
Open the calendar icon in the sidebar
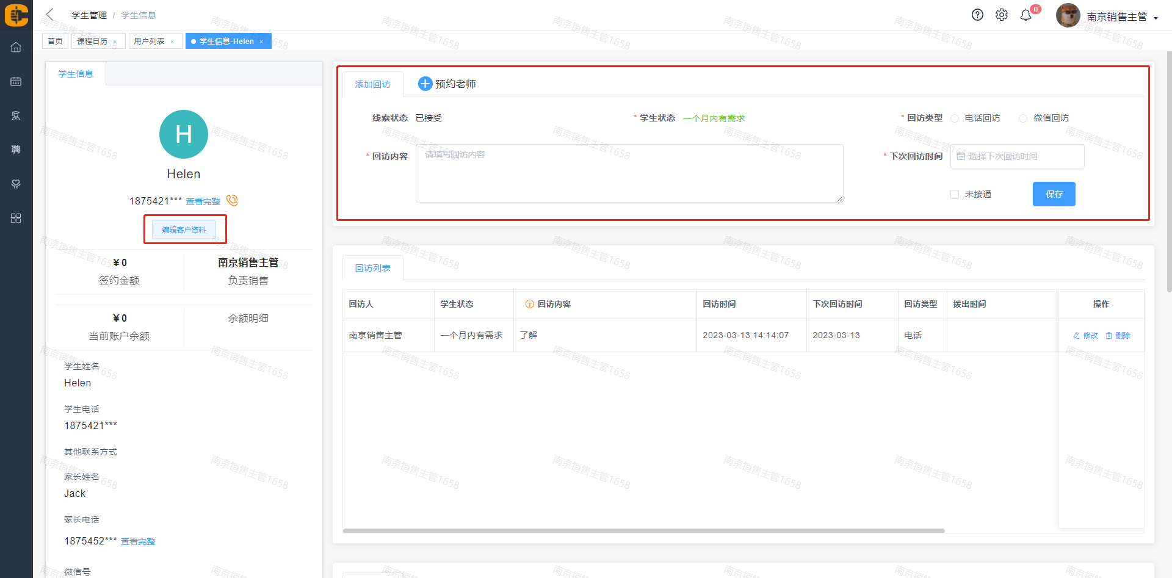click(16, 81)
